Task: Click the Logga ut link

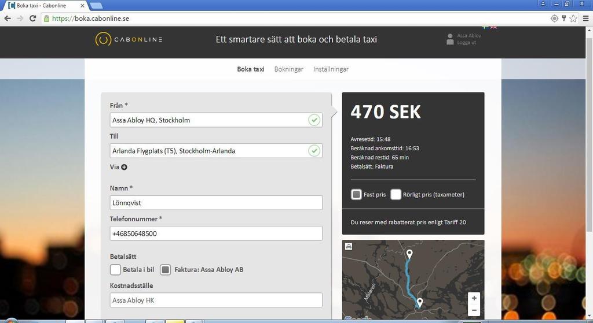Action: pos(466,43)
